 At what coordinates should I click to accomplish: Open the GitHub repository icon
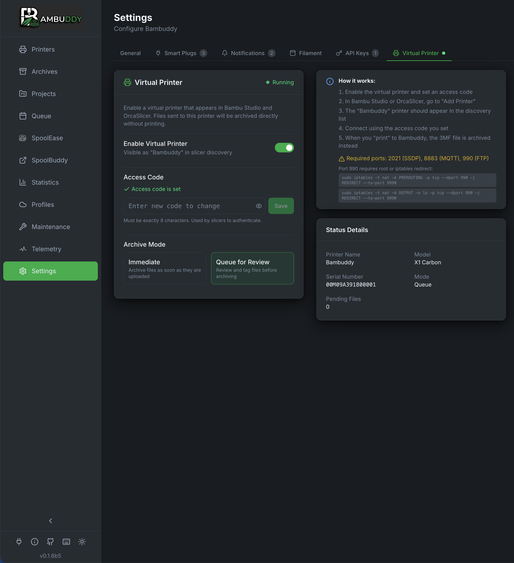click(x=50, y=542)
